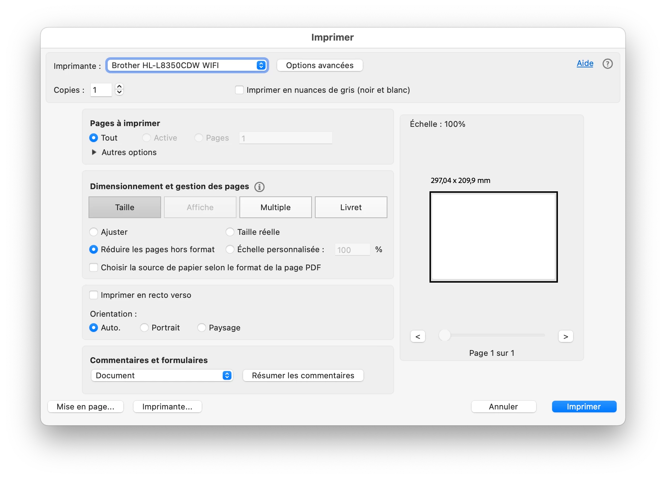Click the info icon beside Dimensionnement heading

(x=259, y=187)
